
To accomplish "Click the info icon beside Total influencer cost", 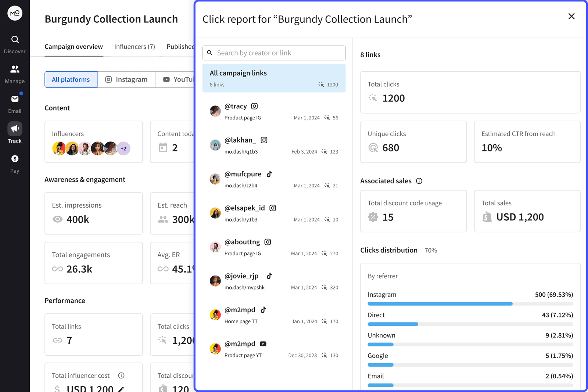I will pos(121,375).
